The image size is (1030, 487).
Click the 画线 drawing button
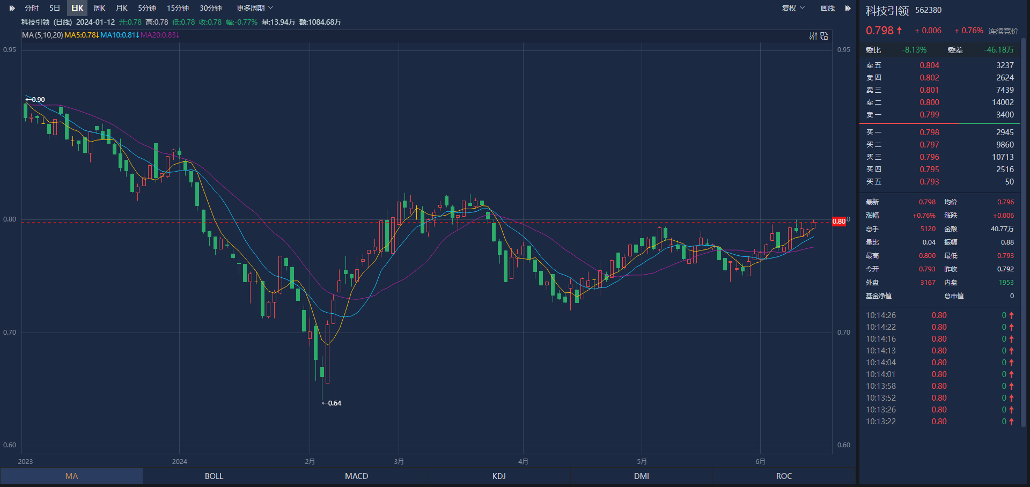pos(827,8)
